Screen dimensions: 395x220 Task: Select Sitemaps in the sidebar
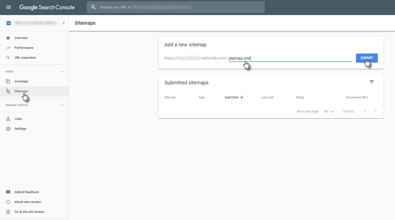pos(21,91)
